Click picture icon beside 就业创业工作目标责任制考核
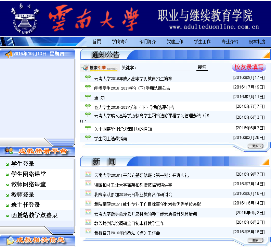 pyautogui.click(x=88, y=203)
